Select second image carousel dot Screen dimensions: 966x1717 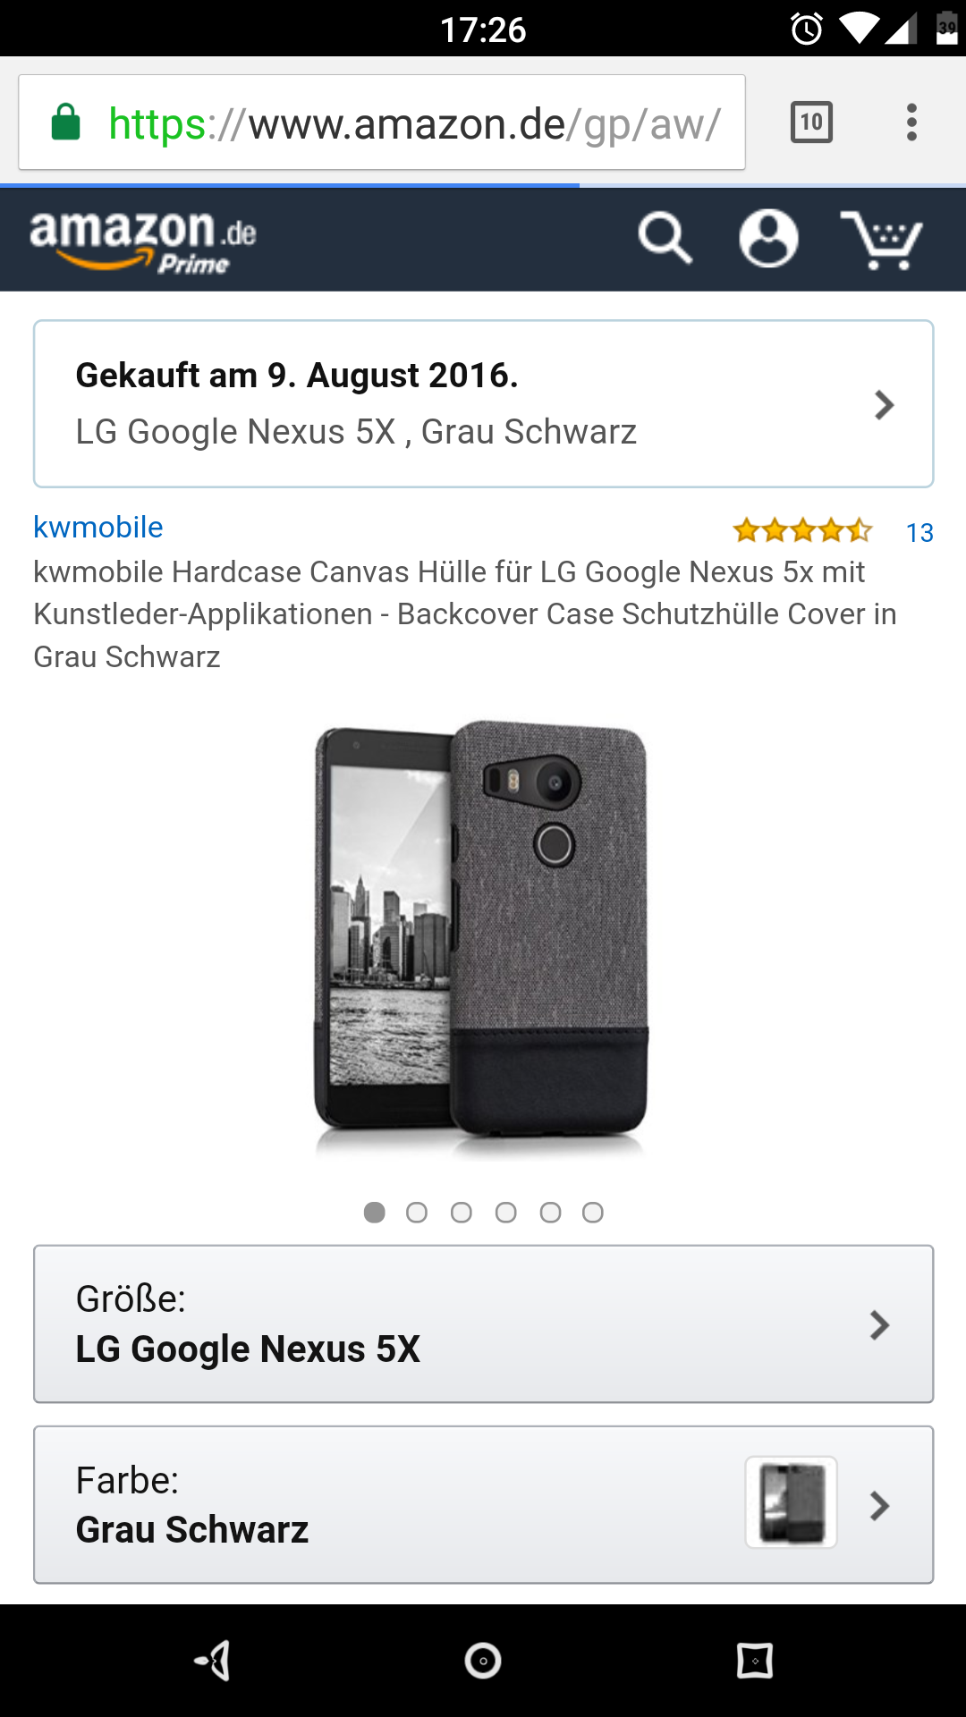point(417,1213)
